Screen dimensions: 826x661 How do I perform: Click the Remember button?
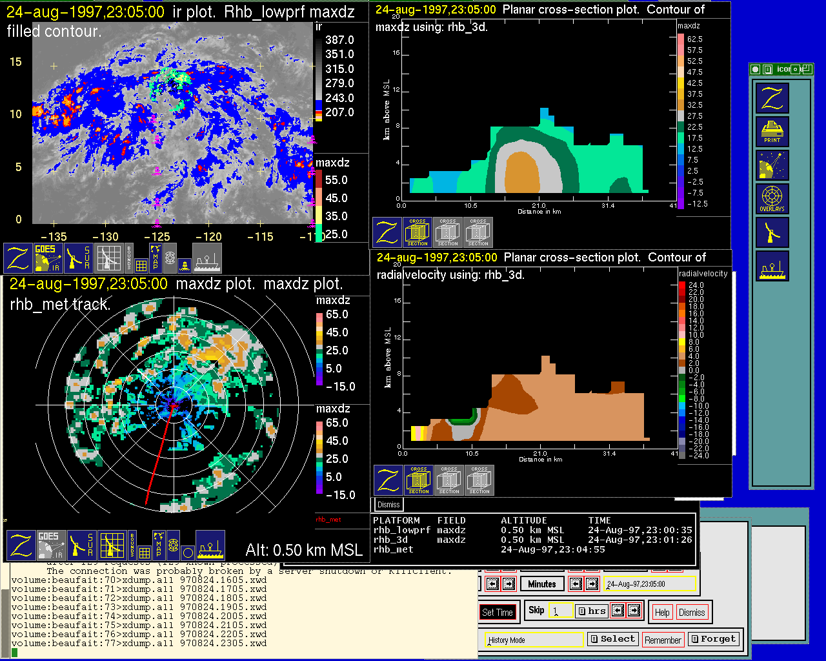663,640
